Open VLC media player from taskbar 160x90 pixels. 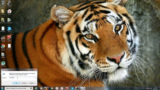(x=46, y=88)
